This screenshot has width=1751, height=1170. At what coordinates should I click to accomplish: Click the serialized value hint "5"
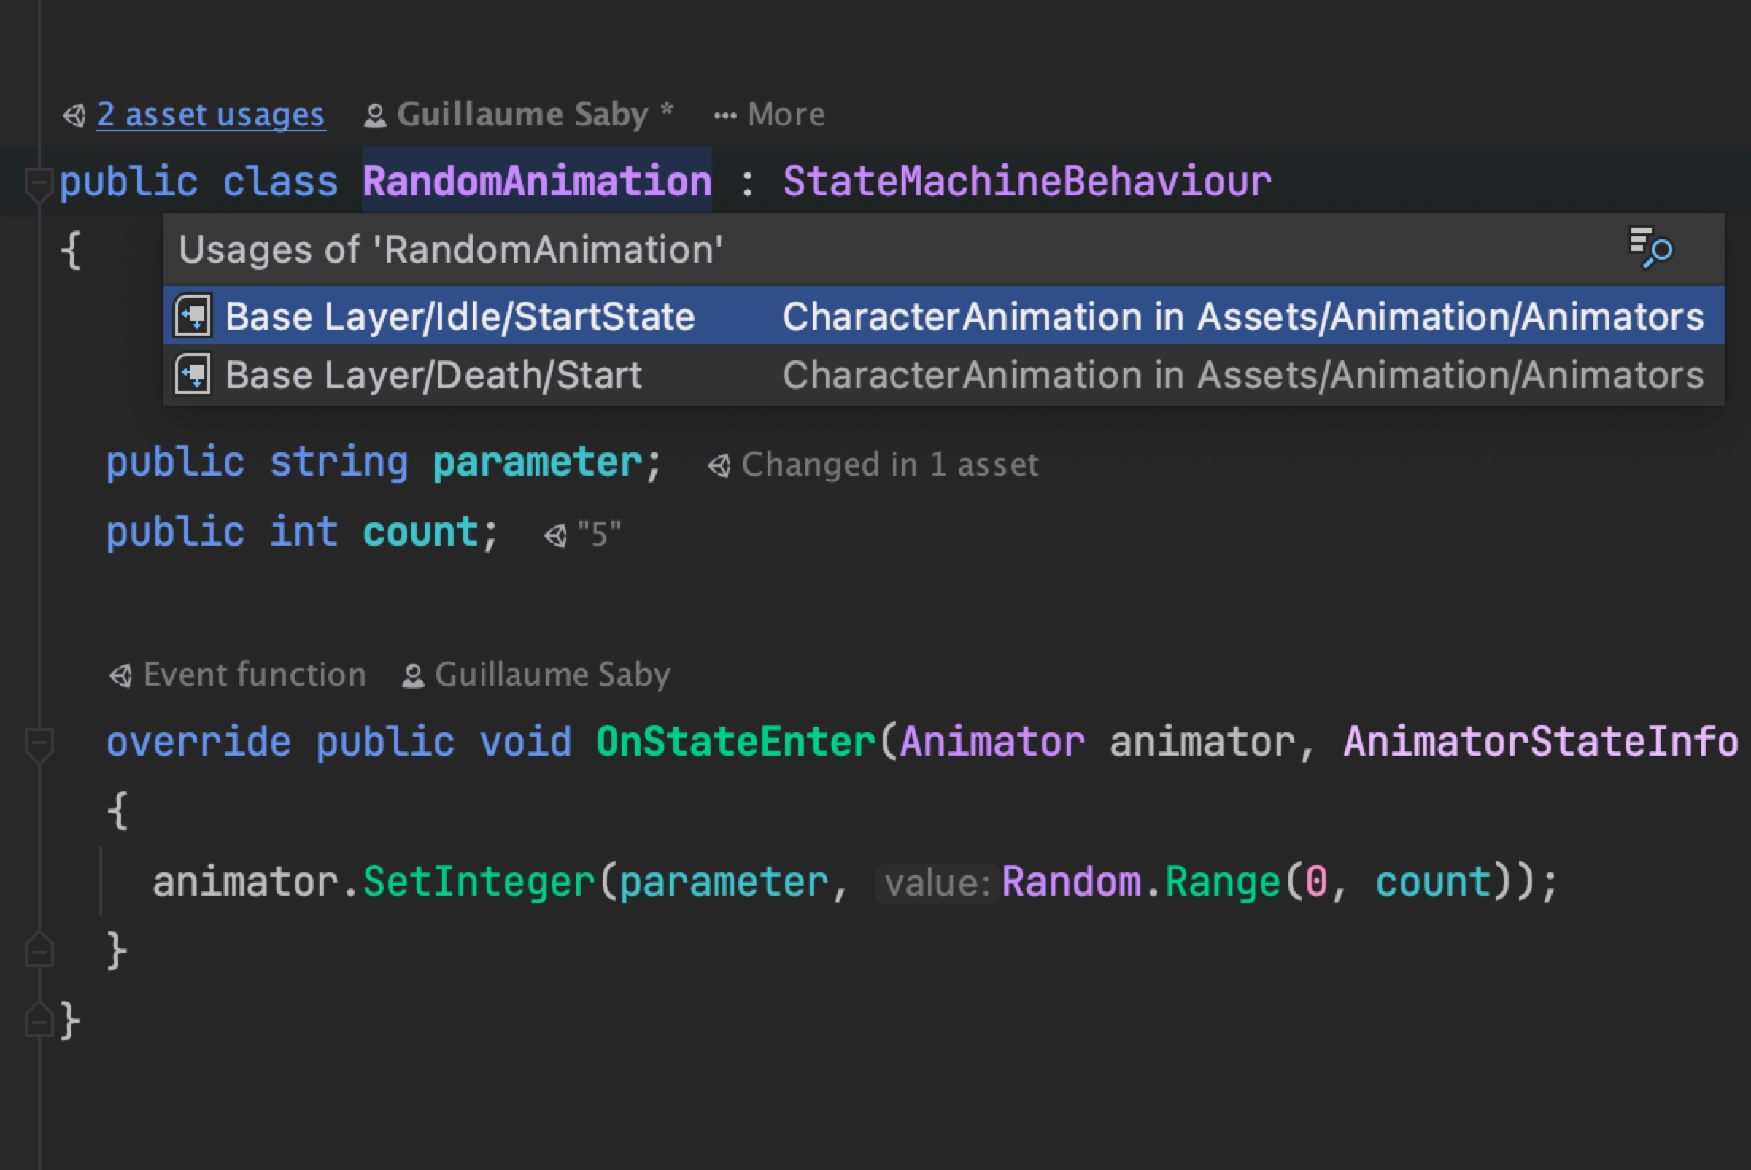(x=599, y=534)
